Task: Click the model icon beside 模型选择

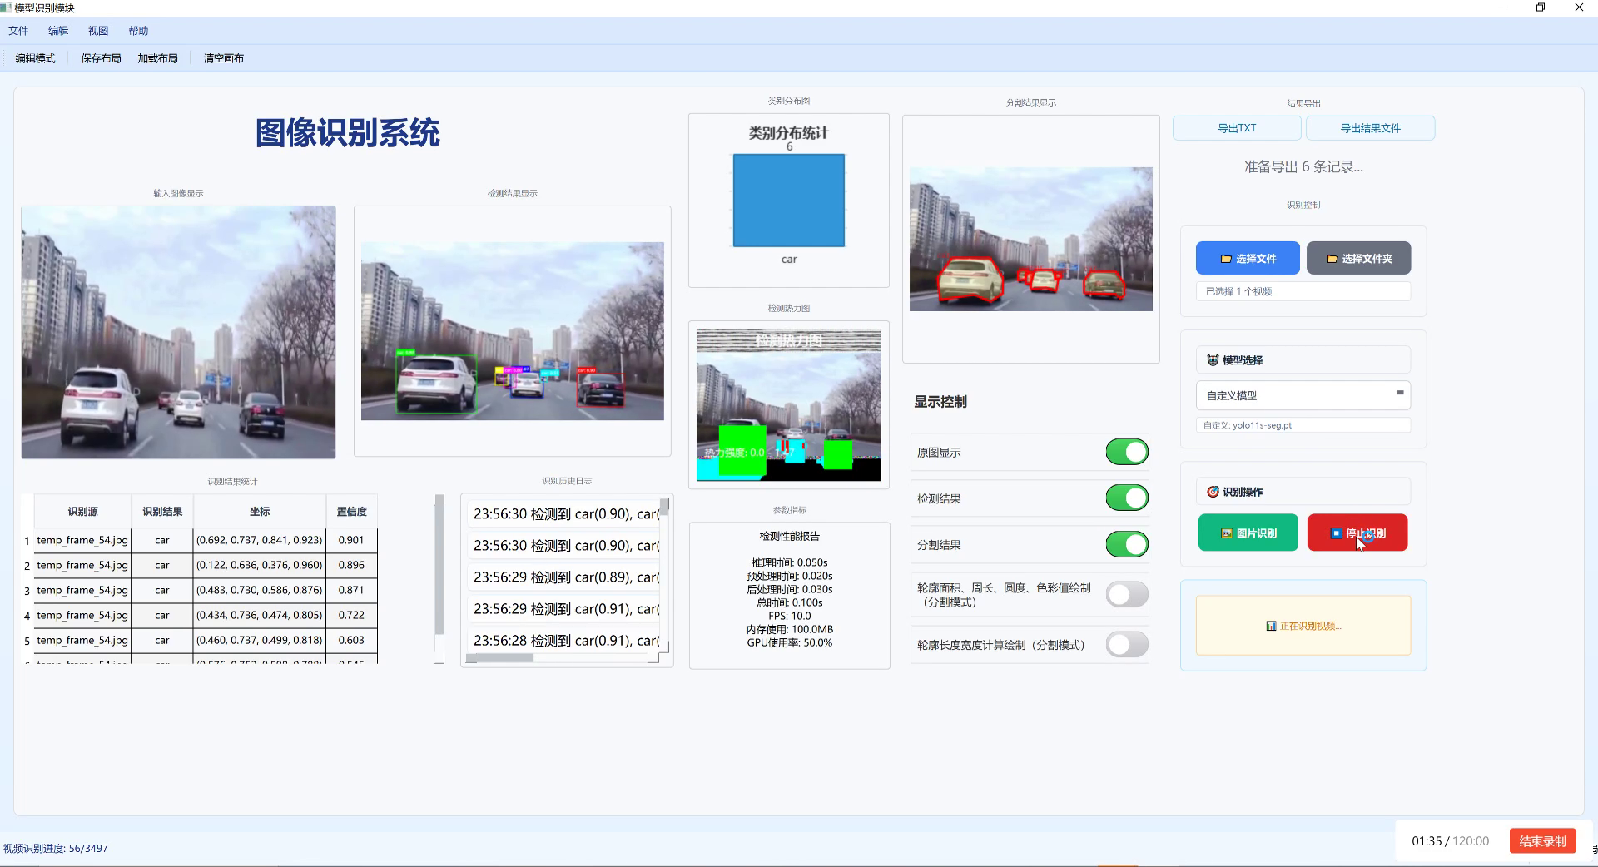Action: (x=1213, y=359)
